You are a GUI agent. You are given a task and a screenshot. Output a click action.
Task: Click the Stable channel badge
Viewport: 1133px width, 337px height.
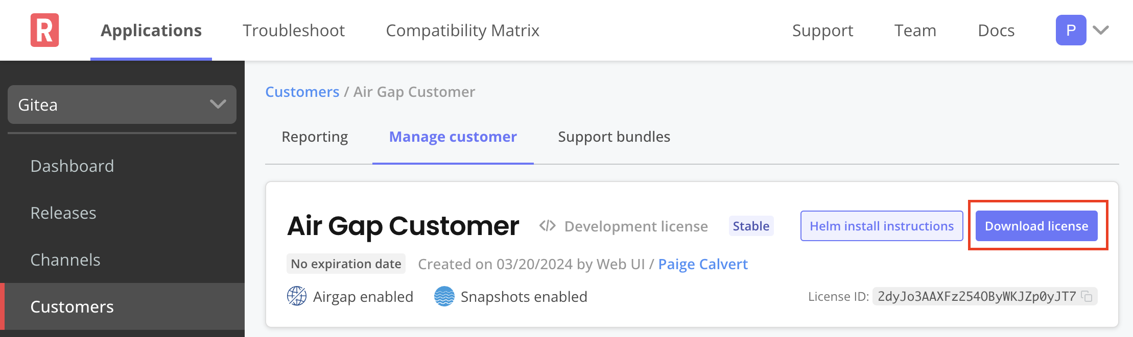point(750,226)
